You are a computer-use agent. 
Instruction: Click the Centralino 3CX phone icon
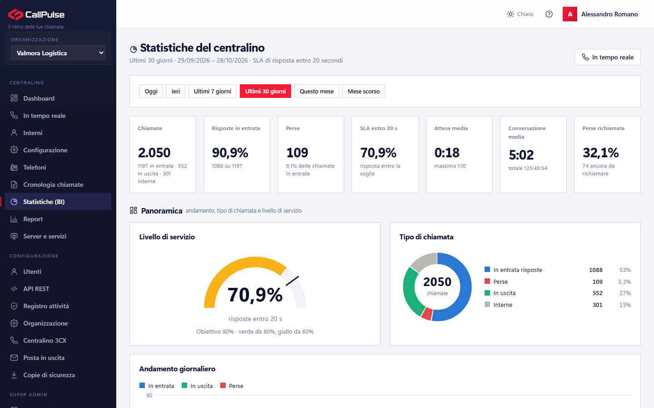14,340
